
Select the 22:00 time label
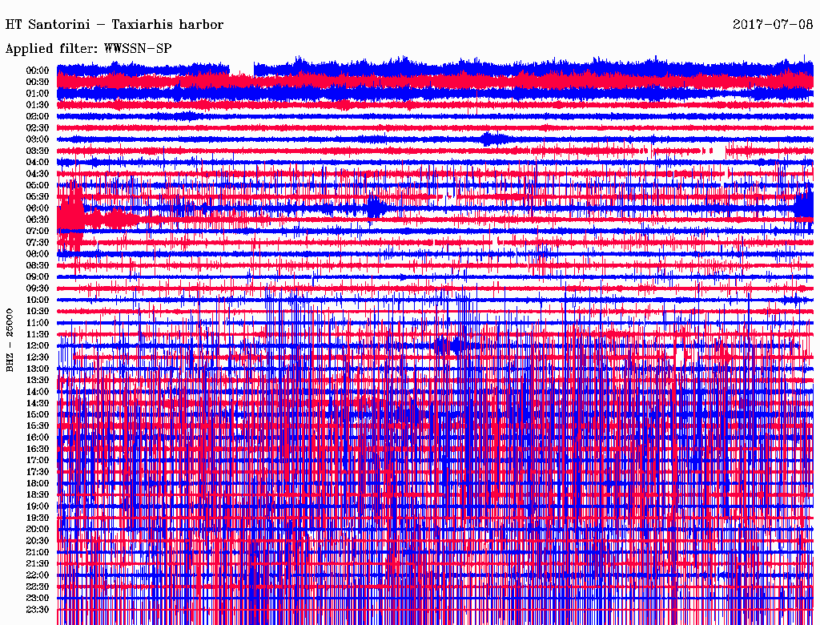click(x=38, y=576)
